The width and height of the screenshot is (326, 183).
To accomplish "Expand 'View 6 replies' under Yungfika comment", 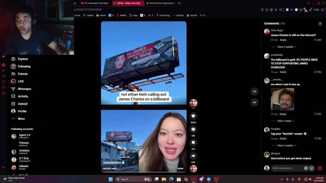I will (287, 145).
